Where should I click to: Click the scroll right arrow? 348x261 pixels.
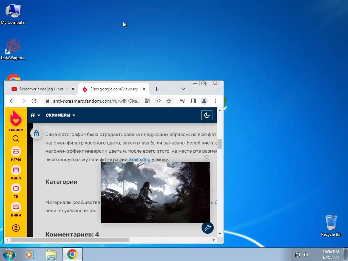pyautogui.click(x=214, y=240)
